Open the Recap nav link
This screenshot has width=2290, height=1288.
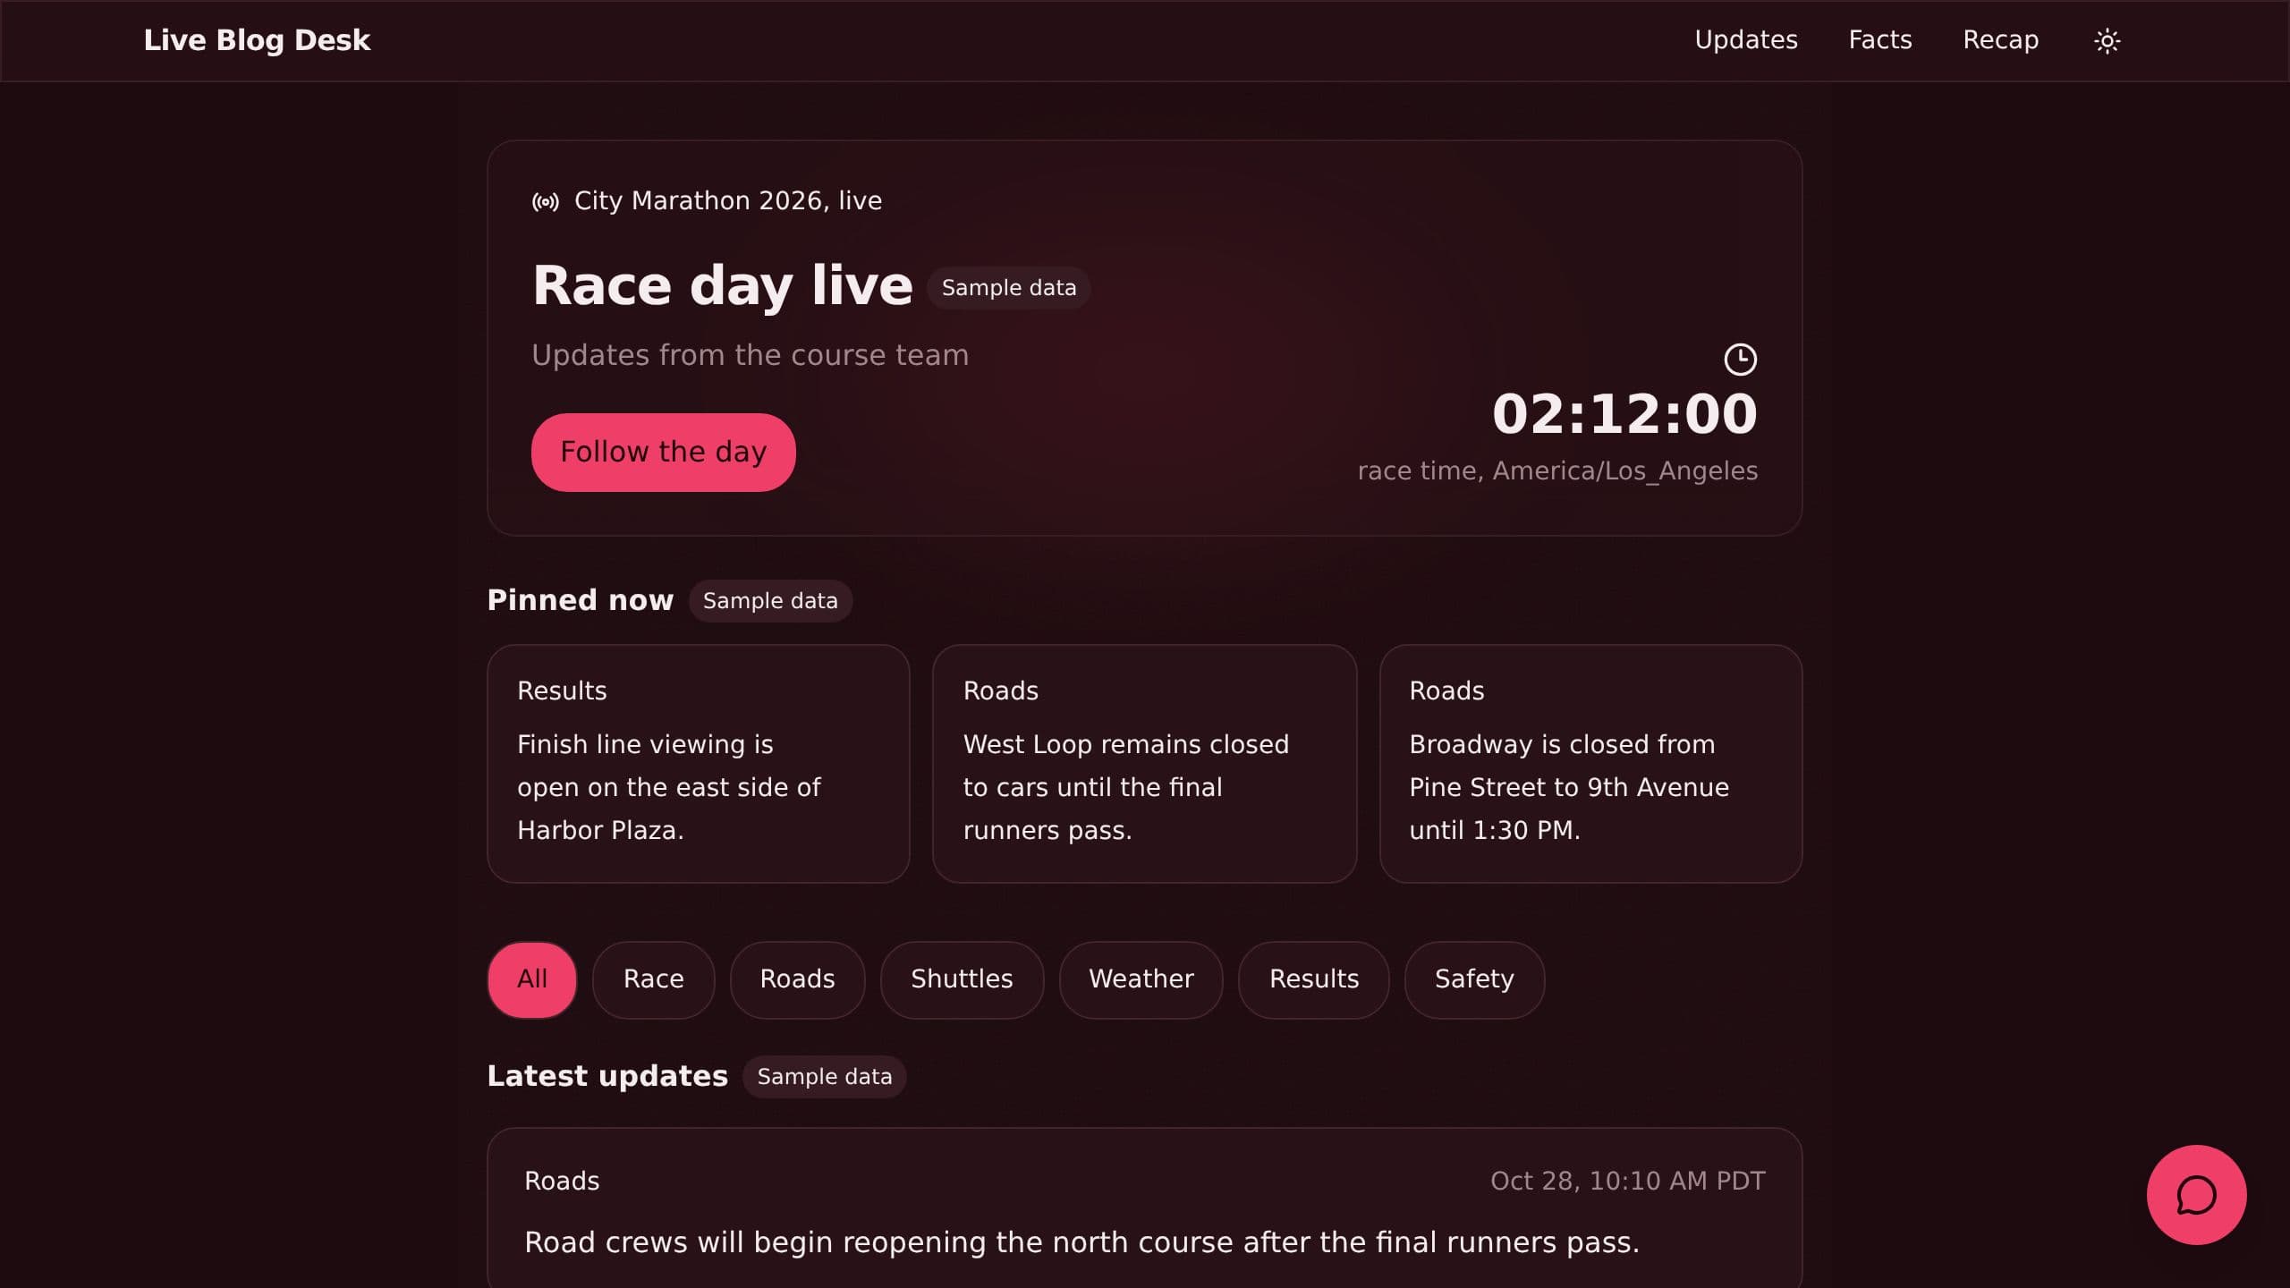[x=2001, y=40]
